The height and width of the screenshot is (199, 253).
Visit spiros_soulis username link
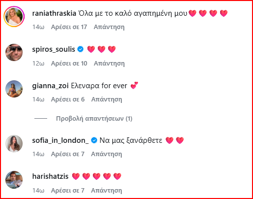coord(54,49)
